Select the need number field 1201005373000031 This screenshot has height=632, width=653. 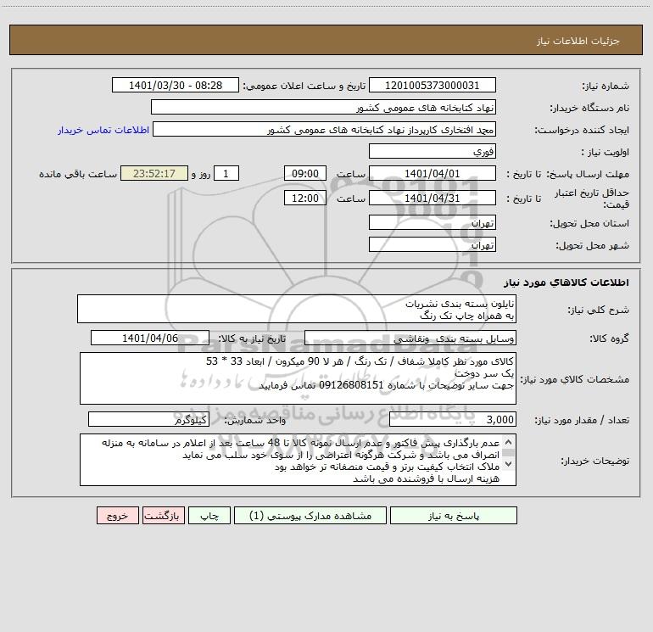[x=433, y=85]
